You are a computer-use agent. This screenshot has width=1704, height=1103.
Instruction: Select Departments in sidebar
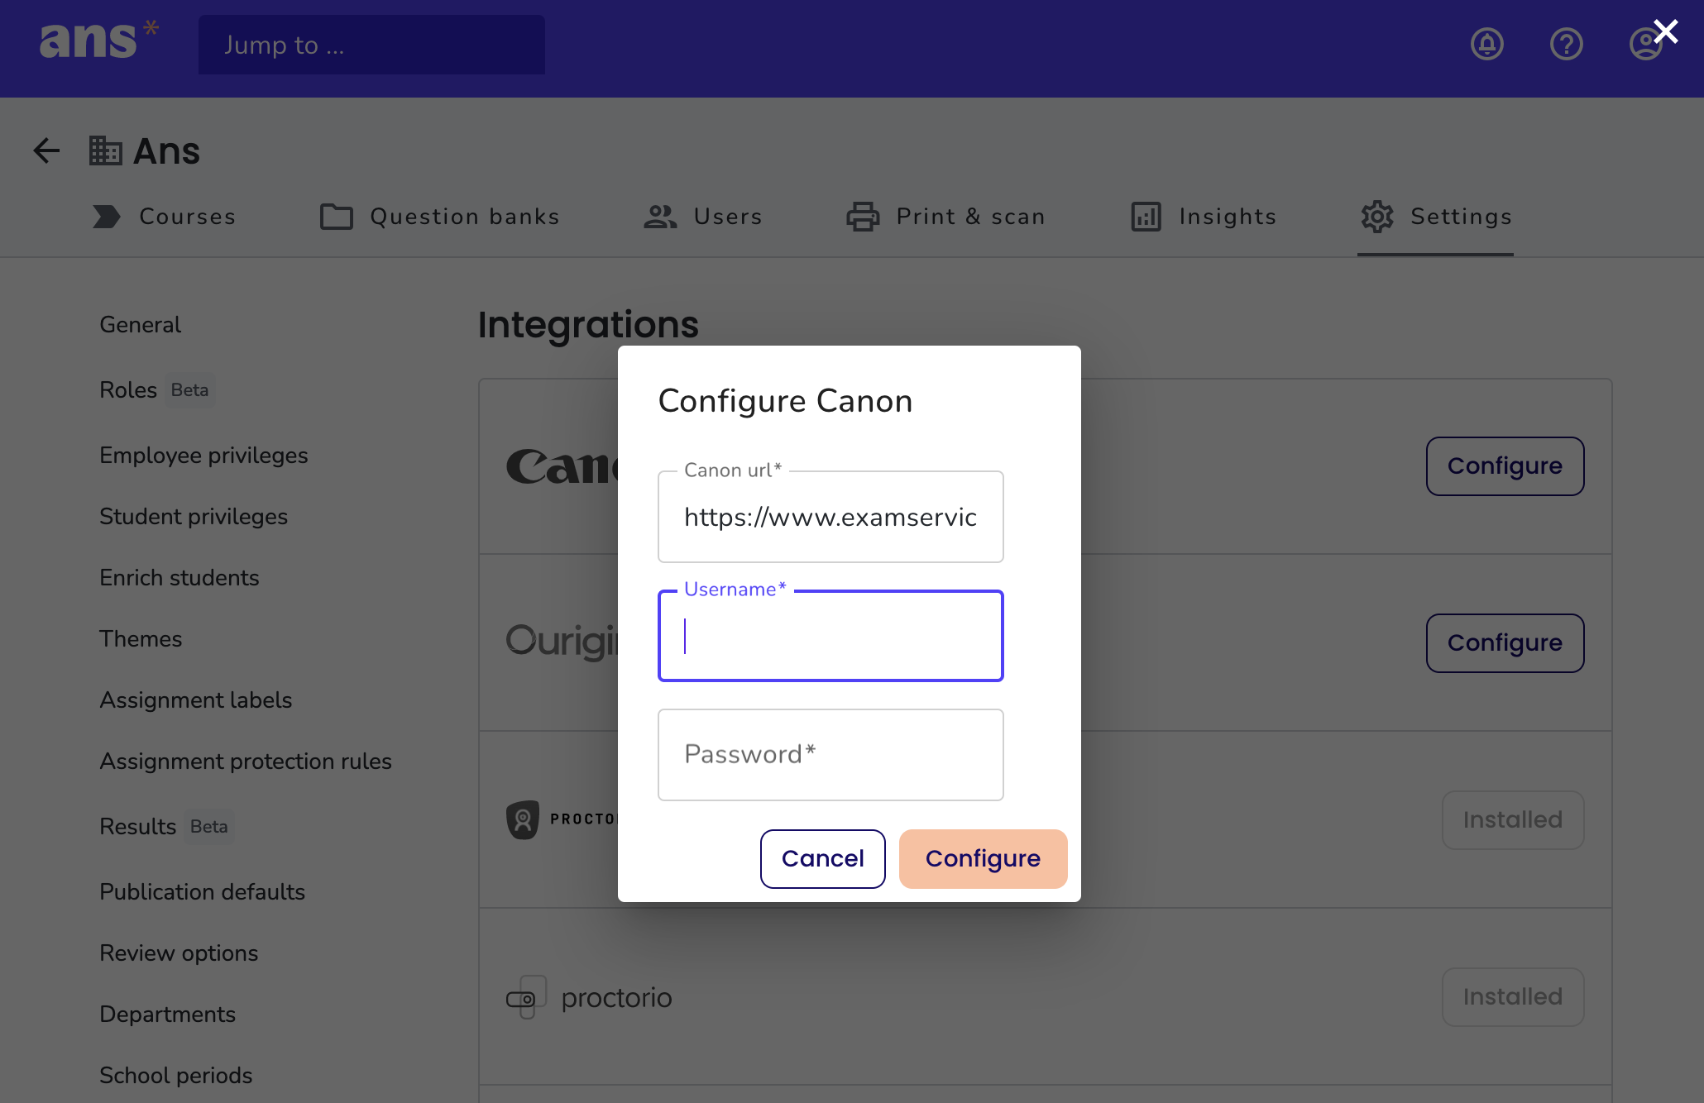click(x=168, y=1015)
